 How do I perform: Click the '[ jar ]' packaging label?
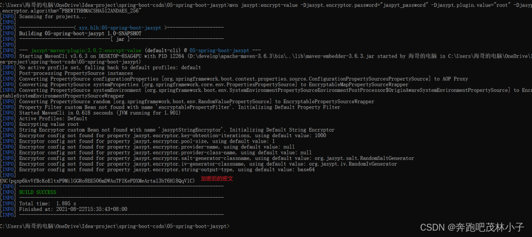point(120,39)
